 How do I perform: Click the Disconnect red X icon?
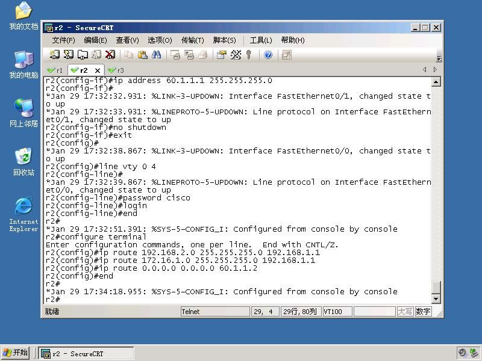point(110,55)
